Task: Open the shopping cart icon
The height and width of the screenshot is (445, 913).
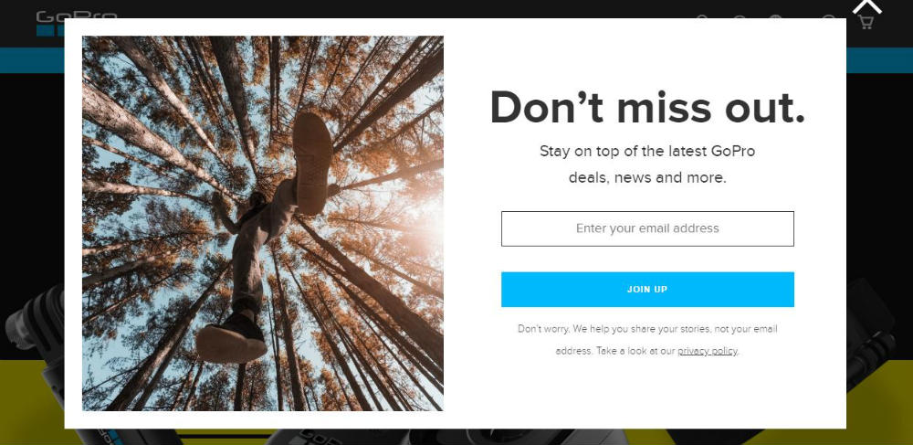Action: 866,22
